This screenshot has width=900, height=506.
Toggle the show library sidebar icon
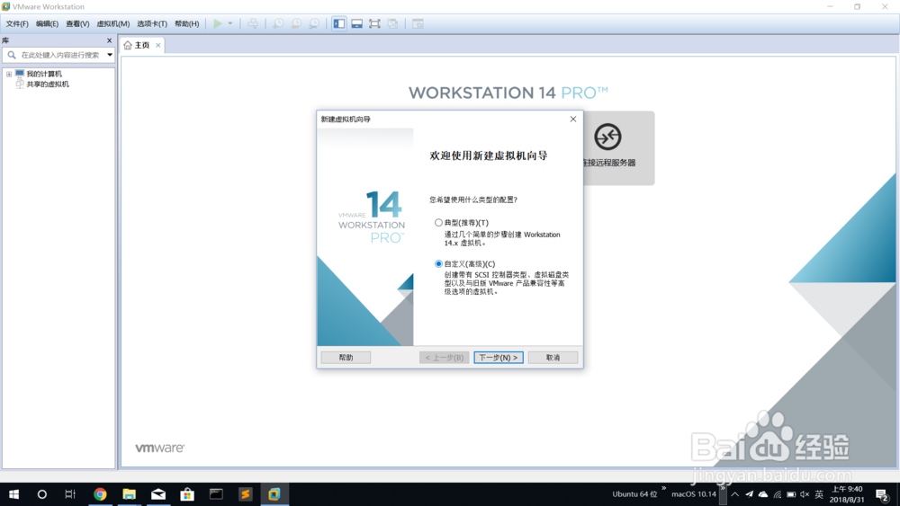point(339,23)
